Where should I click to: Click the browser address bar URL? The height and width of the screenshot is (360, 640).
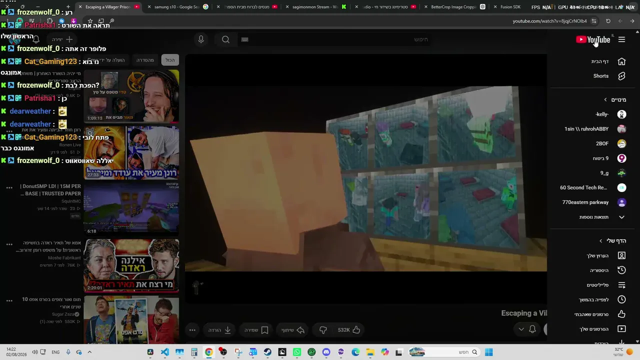549,21
